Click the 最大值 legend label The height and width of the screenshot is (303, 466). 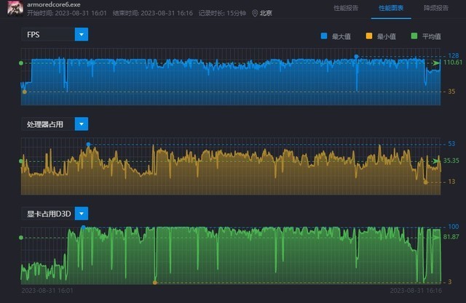point(341,36)
